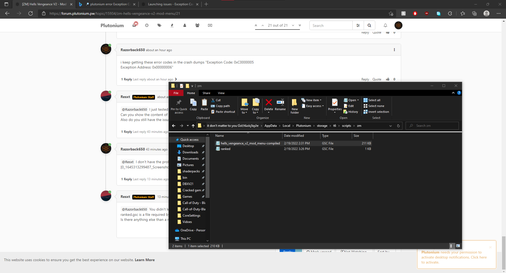
Task: Open Razorback650 post options menu
Action: click(x=394, y=50)
